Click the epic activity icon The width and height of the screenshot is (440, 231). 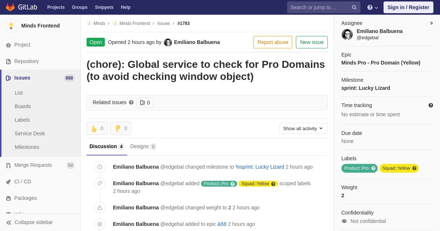(x=100, y=224)
